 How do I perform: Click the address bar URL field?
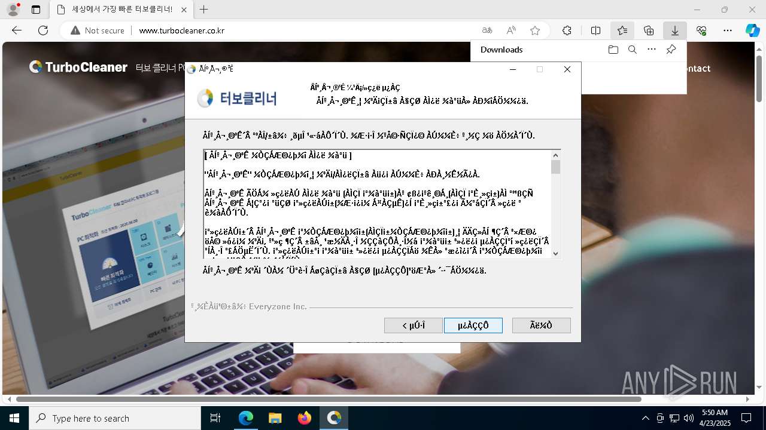point(305,30)
